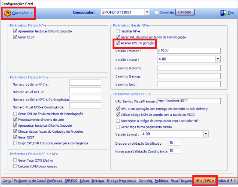Toggle the Completo checkbox

coord(157,12)
